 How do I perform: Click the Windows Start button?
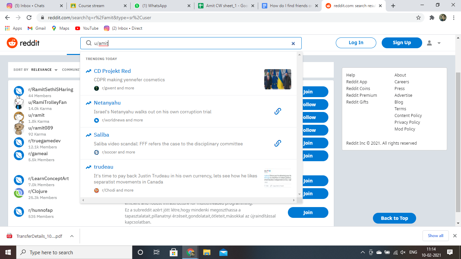[x=8, y=252]
